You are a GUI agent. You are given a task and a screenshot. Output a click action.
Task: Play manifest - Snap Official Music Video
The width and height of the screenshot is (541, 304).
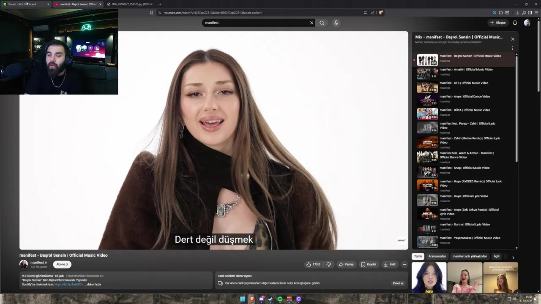click(x=464, y=172)
